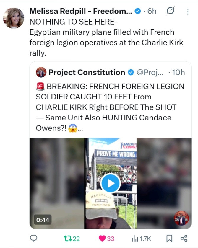Screen dimensions: 198x248
Task: Click the Project Constitution video watermark logo
Action: tap(181, 218)
